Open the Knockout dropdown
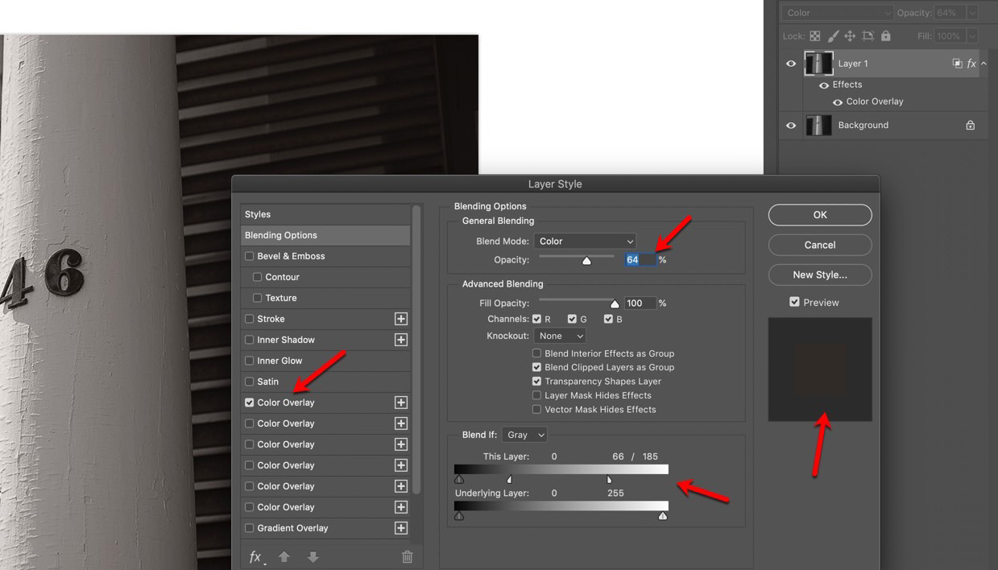This screenshot has width=998, height=570. click(x=560, y=336)
